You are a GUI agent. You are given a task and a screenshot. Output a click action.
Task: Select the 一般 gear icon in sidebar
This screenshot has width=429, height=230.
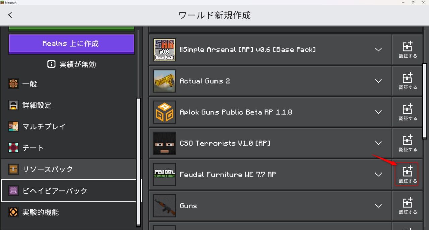pyautogui.click(x=13, y=84)
